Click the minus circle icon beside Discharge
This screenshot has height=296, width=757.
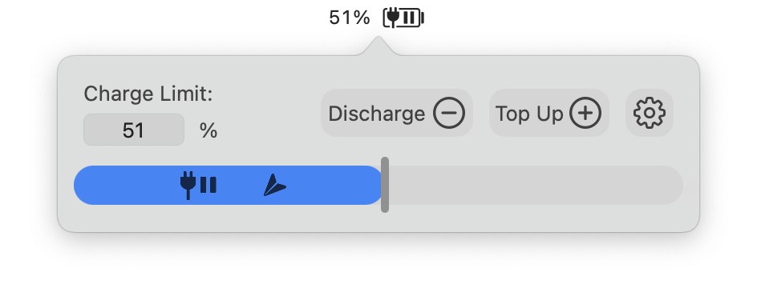[448, 113]
